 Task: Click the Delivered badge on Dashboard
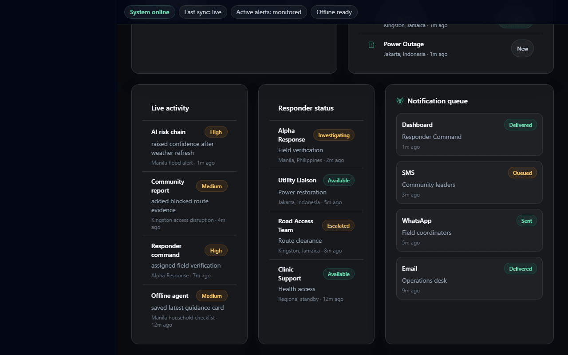(520, 125)
